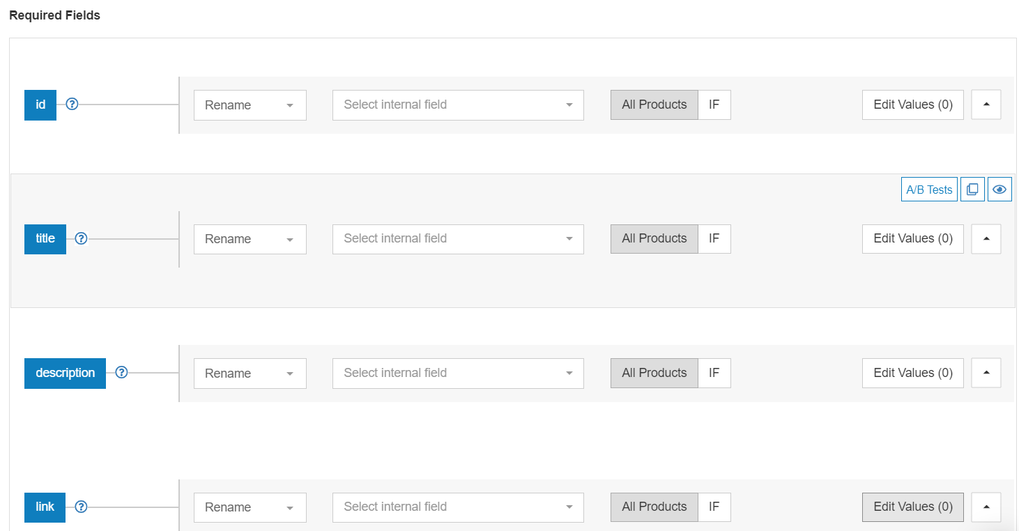Click the blue description field label
The image size is (1019, 531).
coord(65,373)
